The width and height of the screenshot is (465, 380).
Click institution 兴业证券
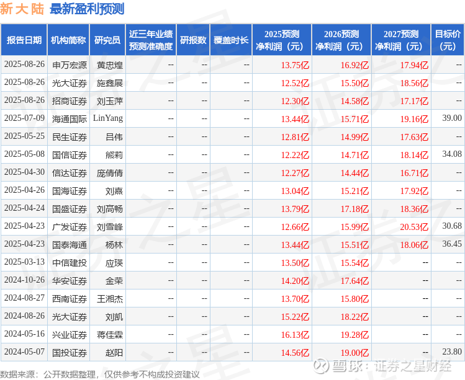(x=70, y=335)
